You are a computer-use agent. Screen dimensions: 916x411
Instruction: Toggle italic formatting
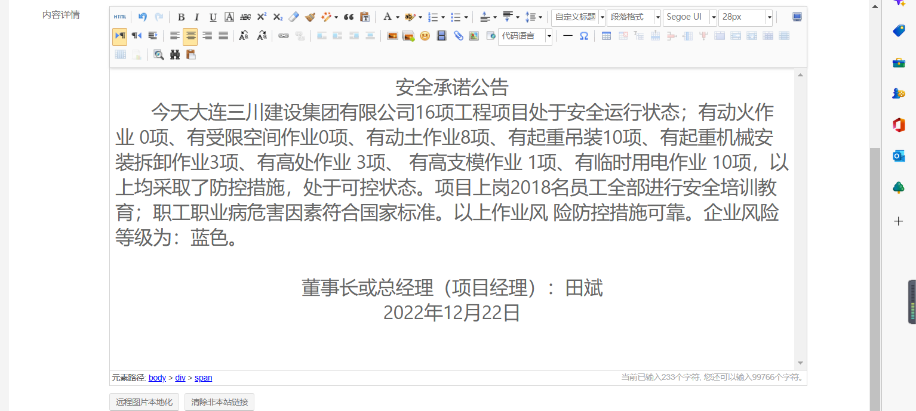coord(196,17)
